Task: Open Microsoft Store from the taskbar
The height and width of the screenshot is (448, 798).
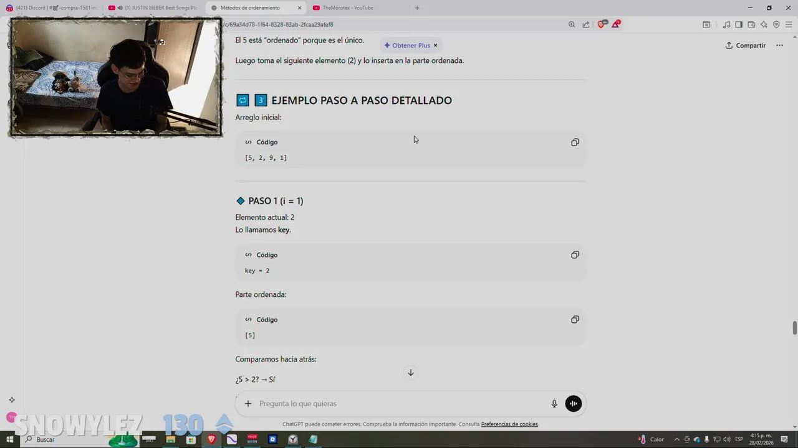Action: (x=191, y=439)
